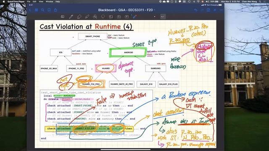This screenshot has width=269, height=151.
Task: Click the date and time display
Action: 230,2
